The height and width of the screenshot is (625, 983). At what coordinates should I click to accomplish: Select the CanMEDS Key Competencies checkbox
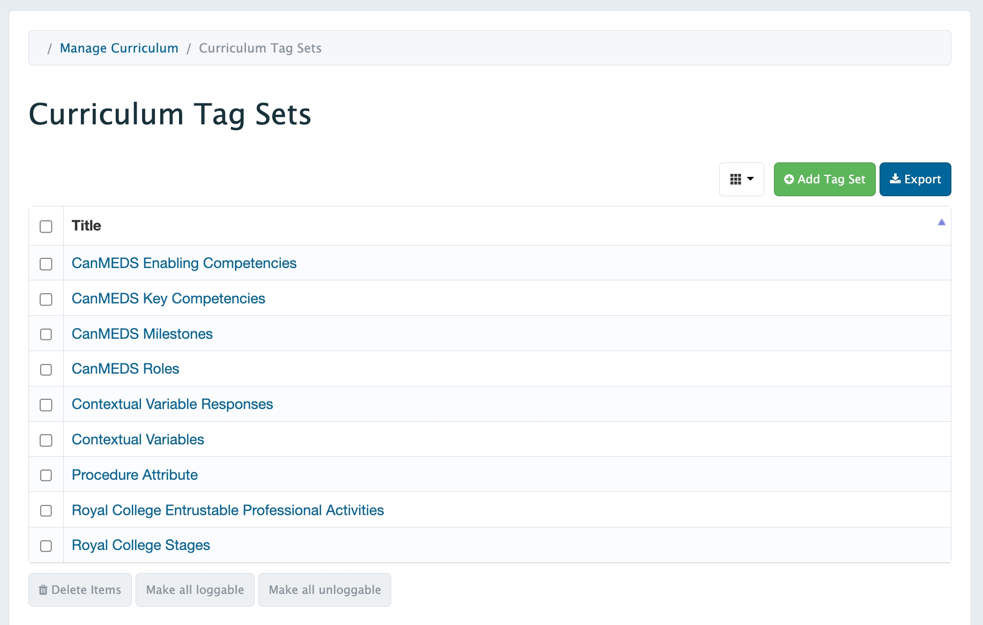coord(46,299)
